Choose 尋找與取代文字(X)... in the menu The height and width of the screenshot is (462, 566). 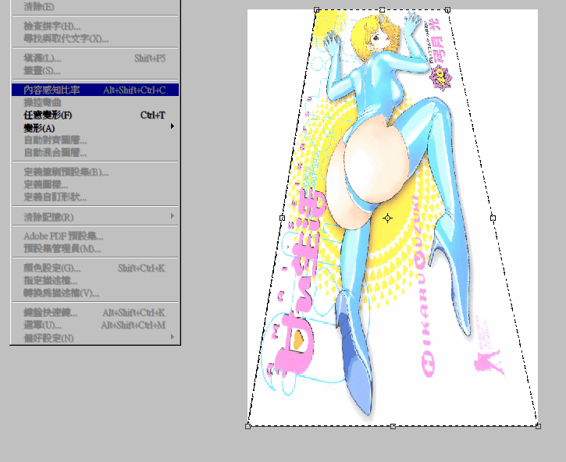point(95,38)
